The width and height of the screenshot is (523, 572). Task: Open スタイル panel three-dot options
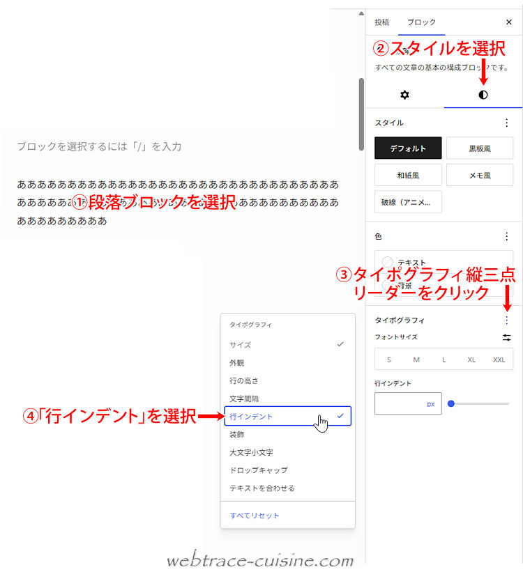[x=506, y=123]
